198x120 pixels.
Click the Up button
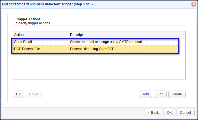point(18,94)
